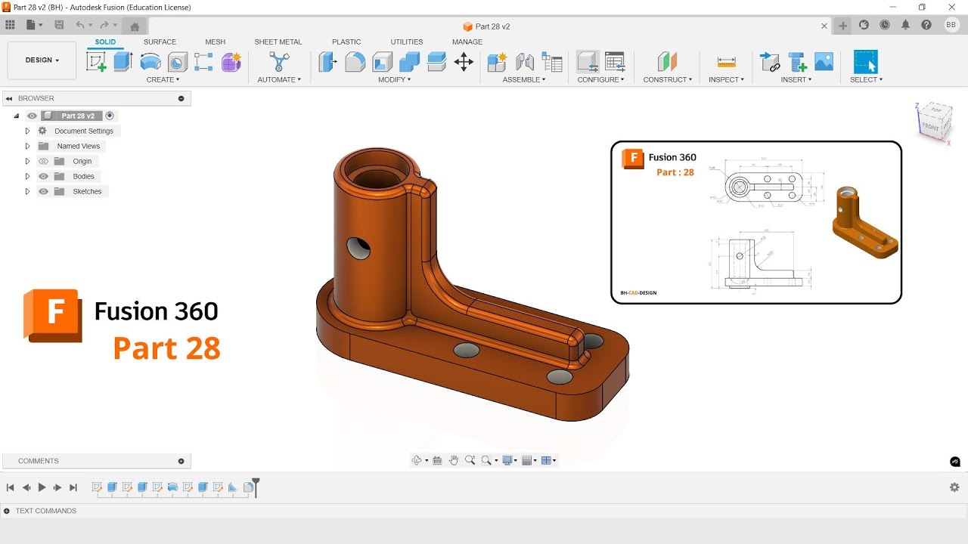Open the INSPECT dropdown menu
This screenshot has width=968, height=544.
726,79
